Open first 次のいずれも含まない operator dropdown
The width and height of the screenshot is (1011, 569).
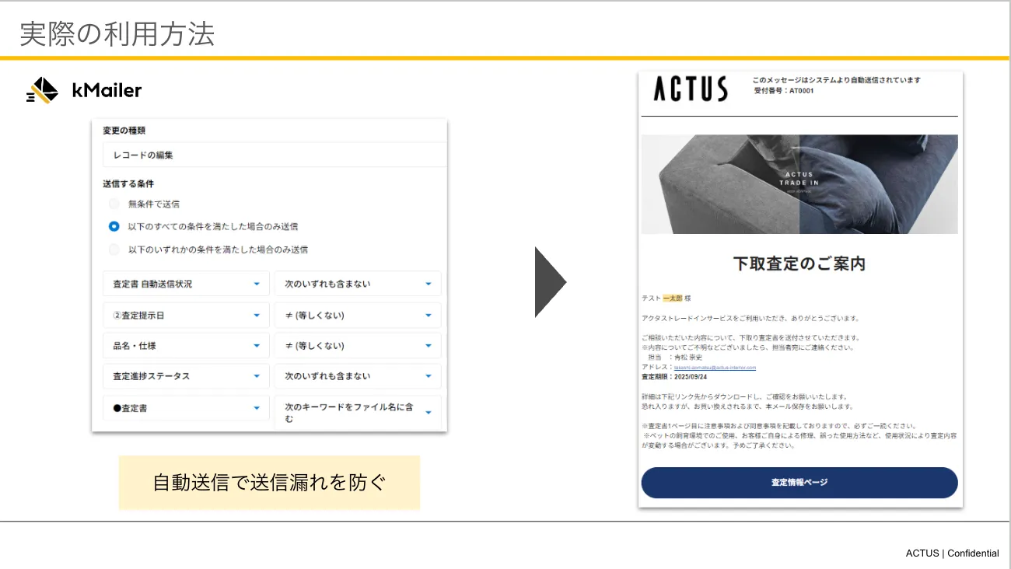click(358, 284)
